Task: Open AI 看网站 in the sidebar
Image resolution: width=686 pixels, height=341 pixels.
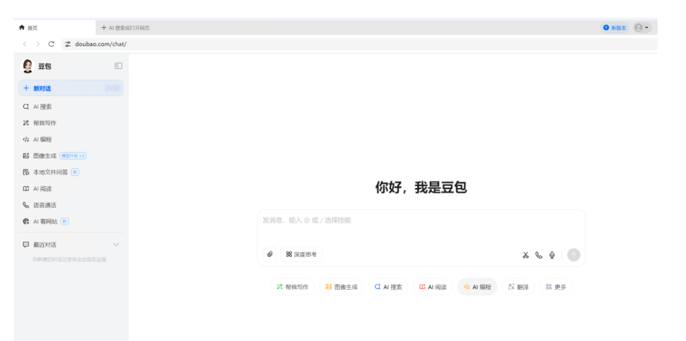Action: pyautogui.click(x=71, y=222)
